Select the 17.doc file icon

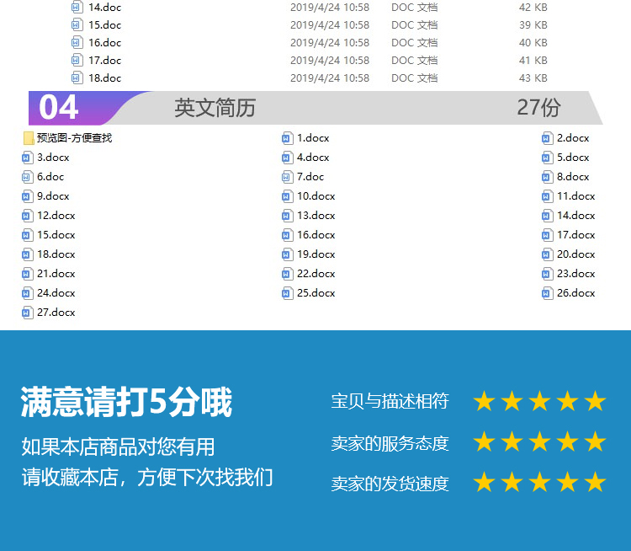click(77, 61)
